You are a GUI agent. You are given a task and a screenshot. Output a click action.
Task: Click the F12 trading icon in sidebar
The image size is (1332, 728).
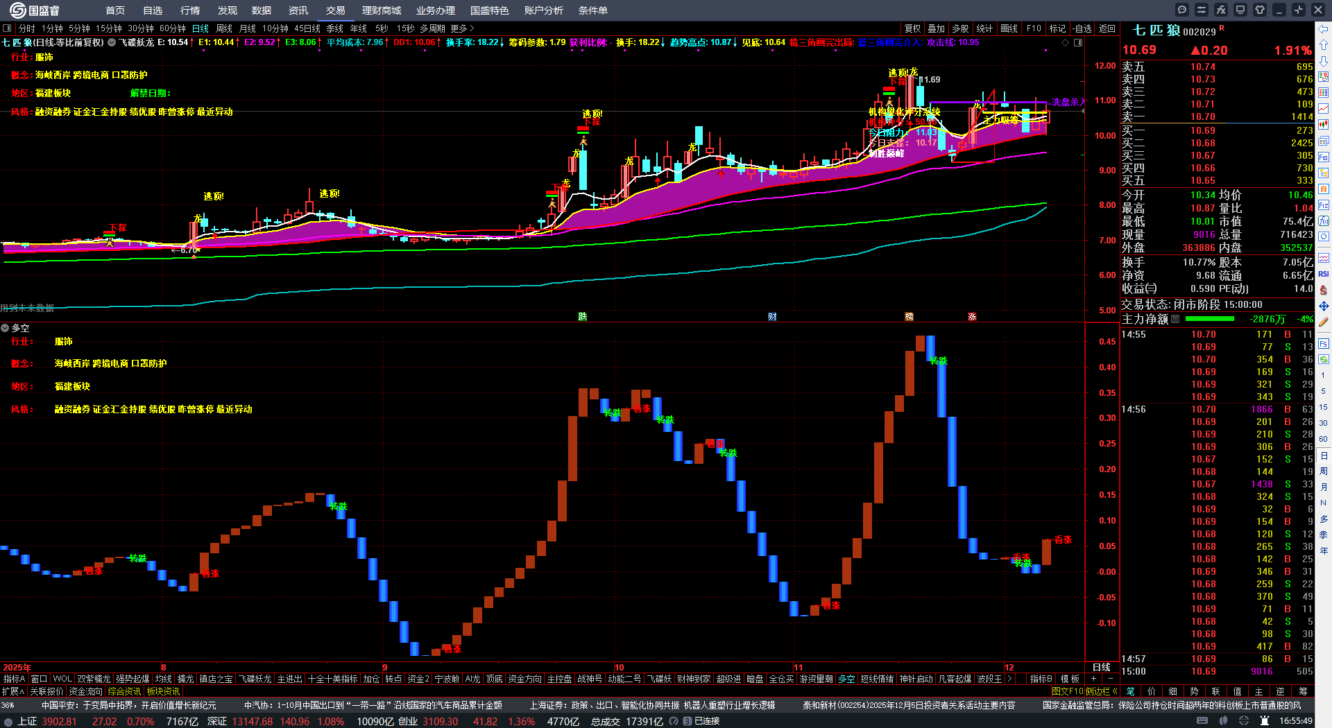[1324, 205]
